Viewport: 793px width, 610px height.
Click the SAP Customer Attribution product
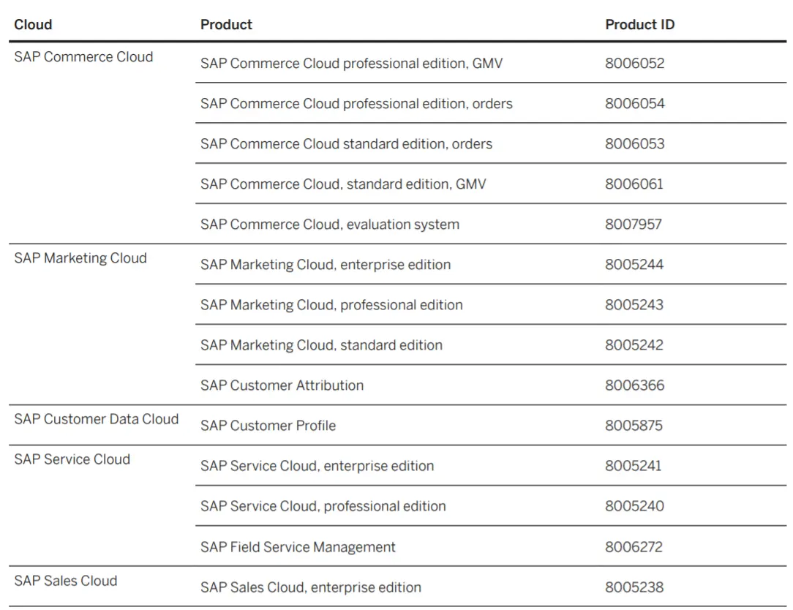[282, 385]
